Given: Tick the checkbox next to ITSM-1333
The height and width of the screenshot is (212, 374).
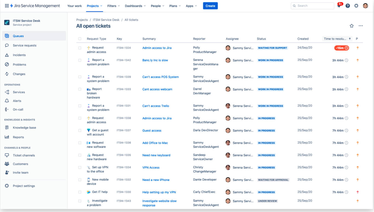Looking at the screenshot, I should 80,89.
